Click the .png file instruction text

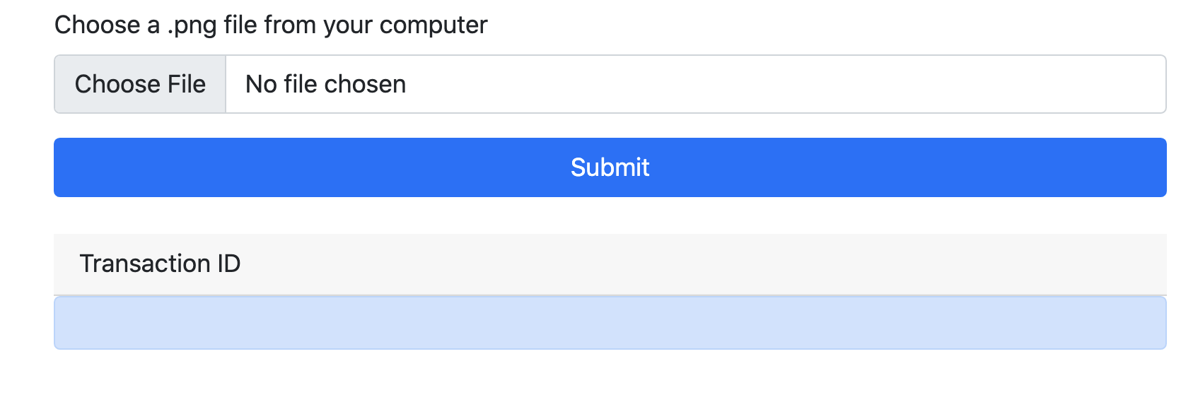click(271, 25)
